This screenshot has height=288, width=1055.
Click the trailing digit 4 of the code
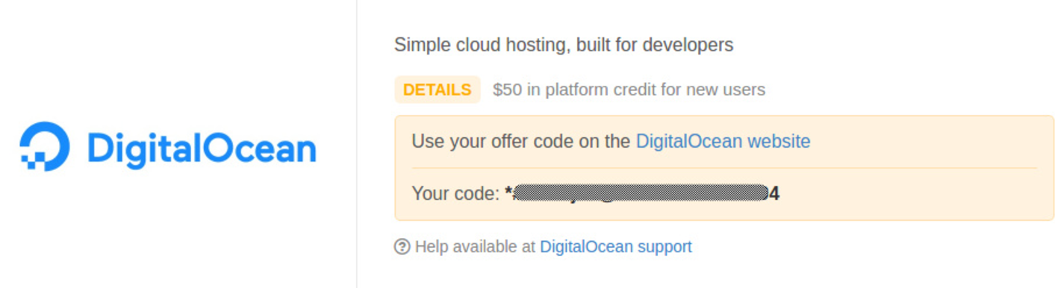[x=775, y=194]
